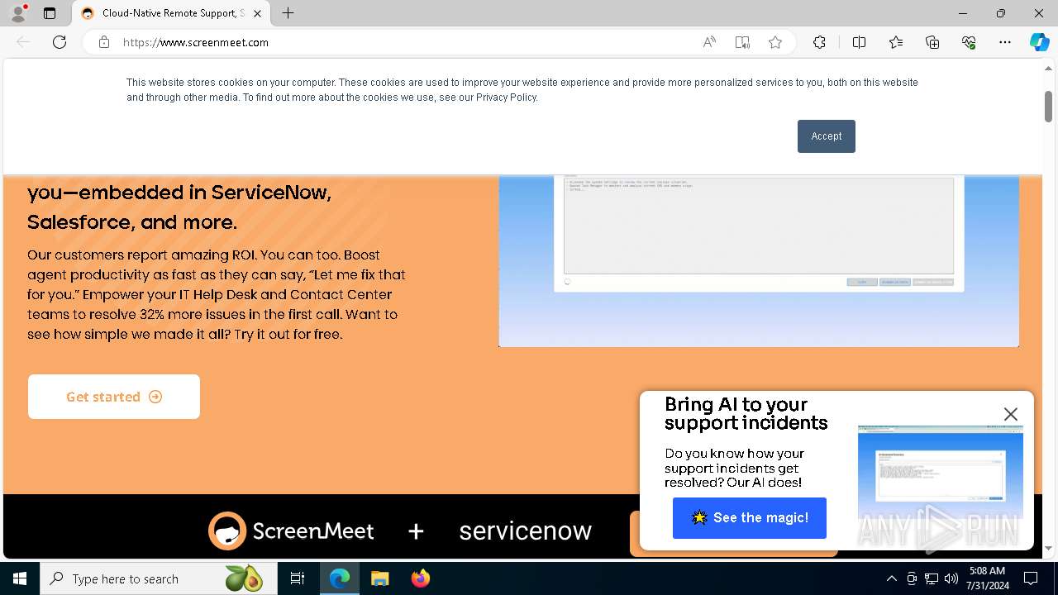
Task: Open the Windows Start menu
Action: [x=20, y=578]
